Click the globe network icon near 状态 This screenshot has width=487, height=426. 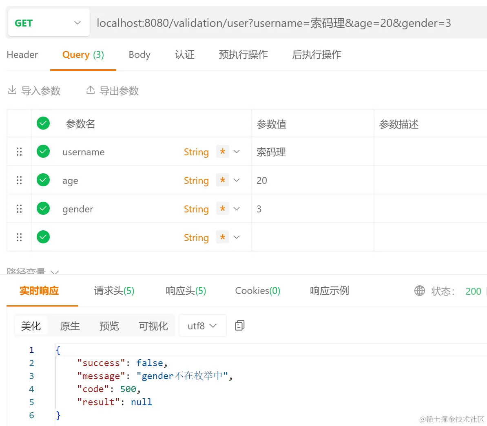[x=420, y=291]
